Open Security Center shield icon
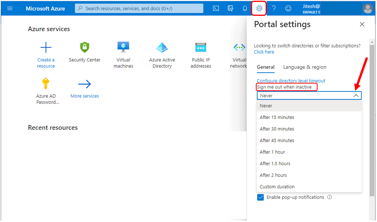The image size is (377, 222). click(85, 47)
